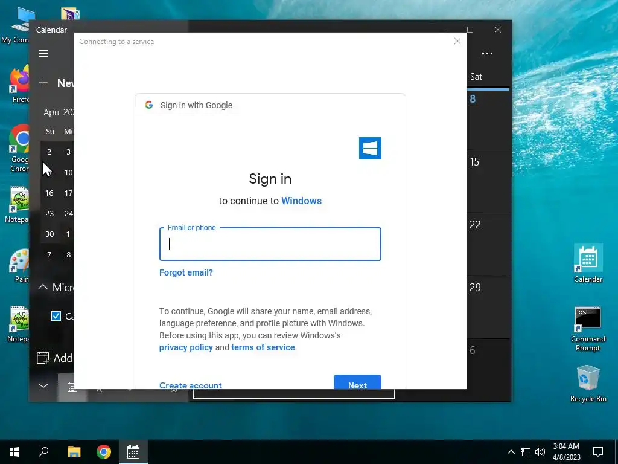Select day 7 in mini calendar
Screen dimensions: 618x464
pyautogui.click(x=49, y=254)
